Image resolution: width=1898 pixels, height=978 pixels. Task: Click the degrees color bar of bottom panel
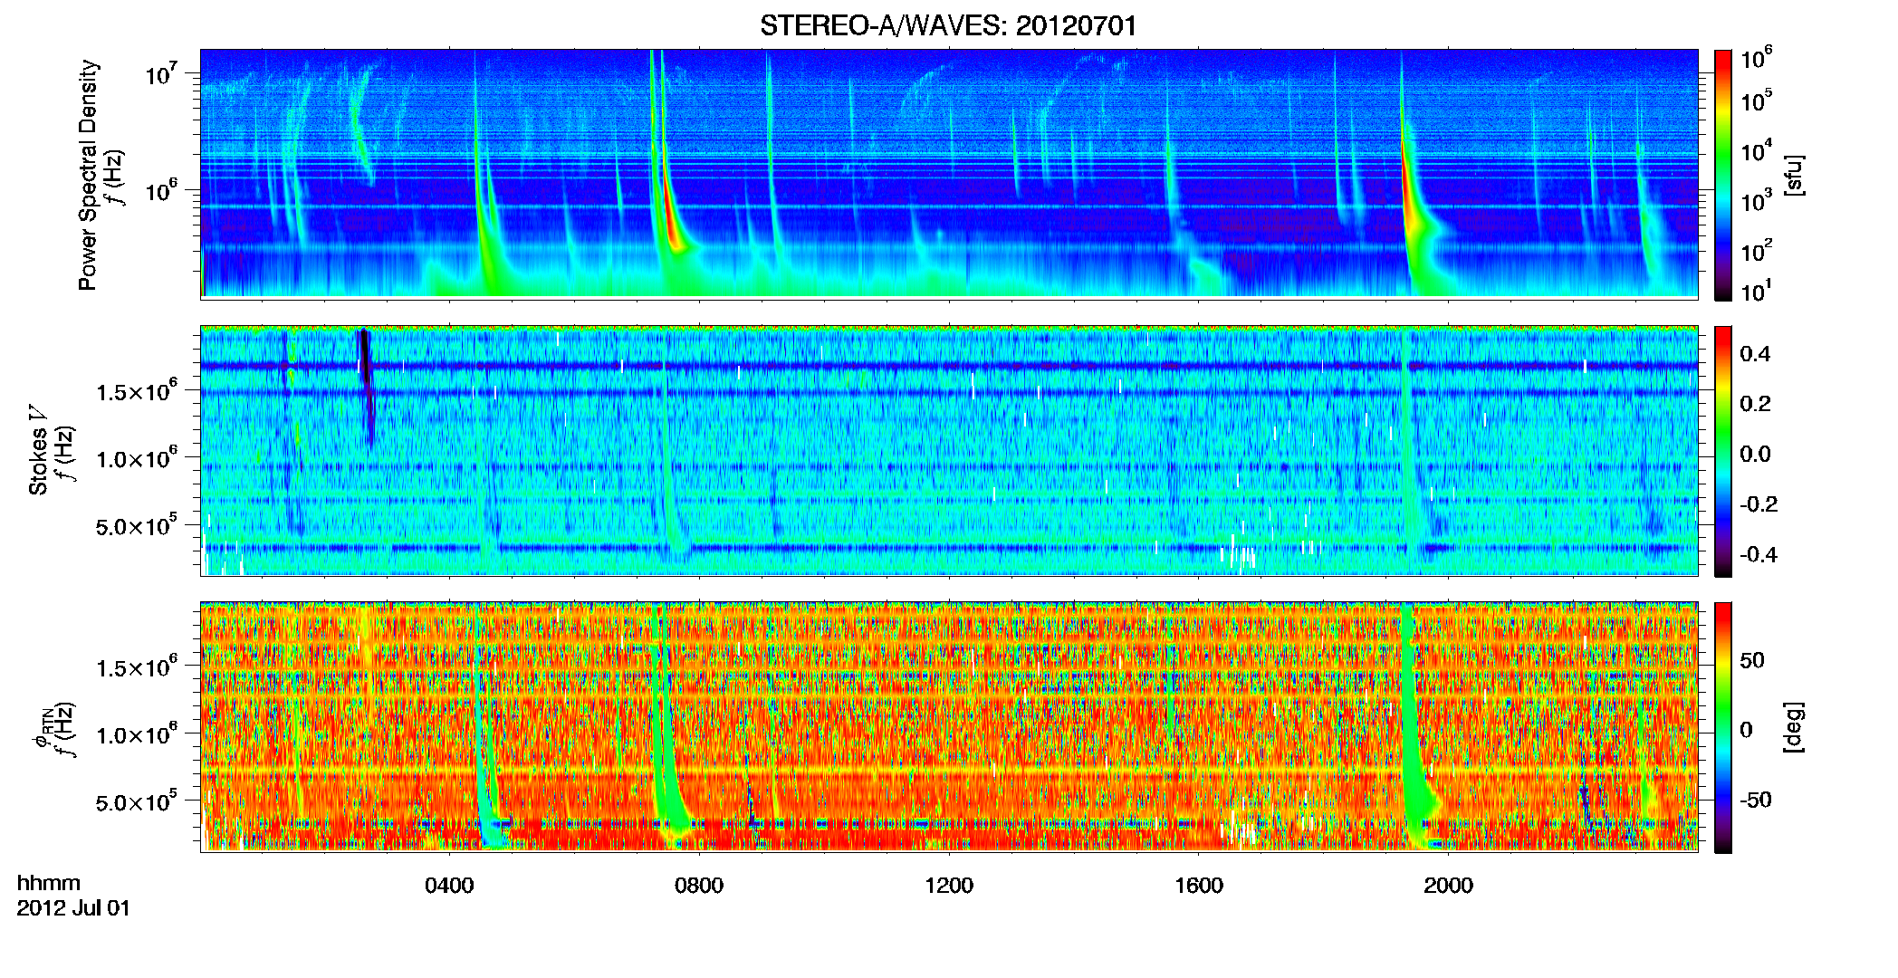(x=1723, y=727)
